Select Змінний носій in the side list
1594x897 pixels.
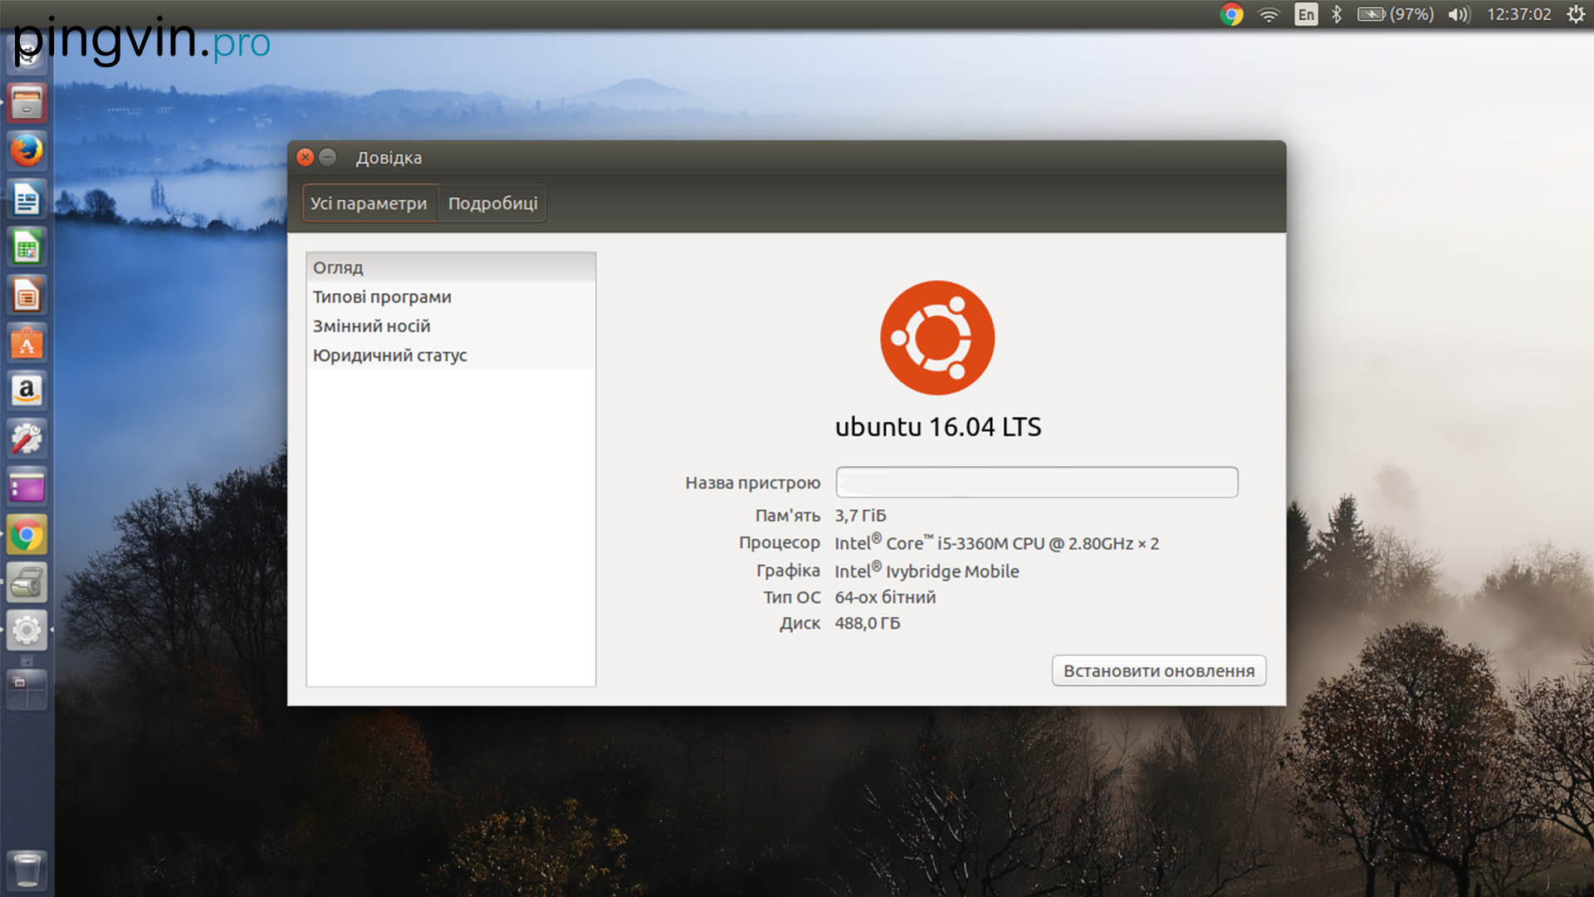click(451, 326)
